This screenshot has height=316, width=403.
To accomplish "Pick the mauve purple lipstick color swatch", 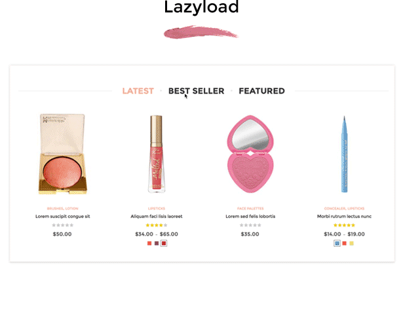I will pos(157,243).
